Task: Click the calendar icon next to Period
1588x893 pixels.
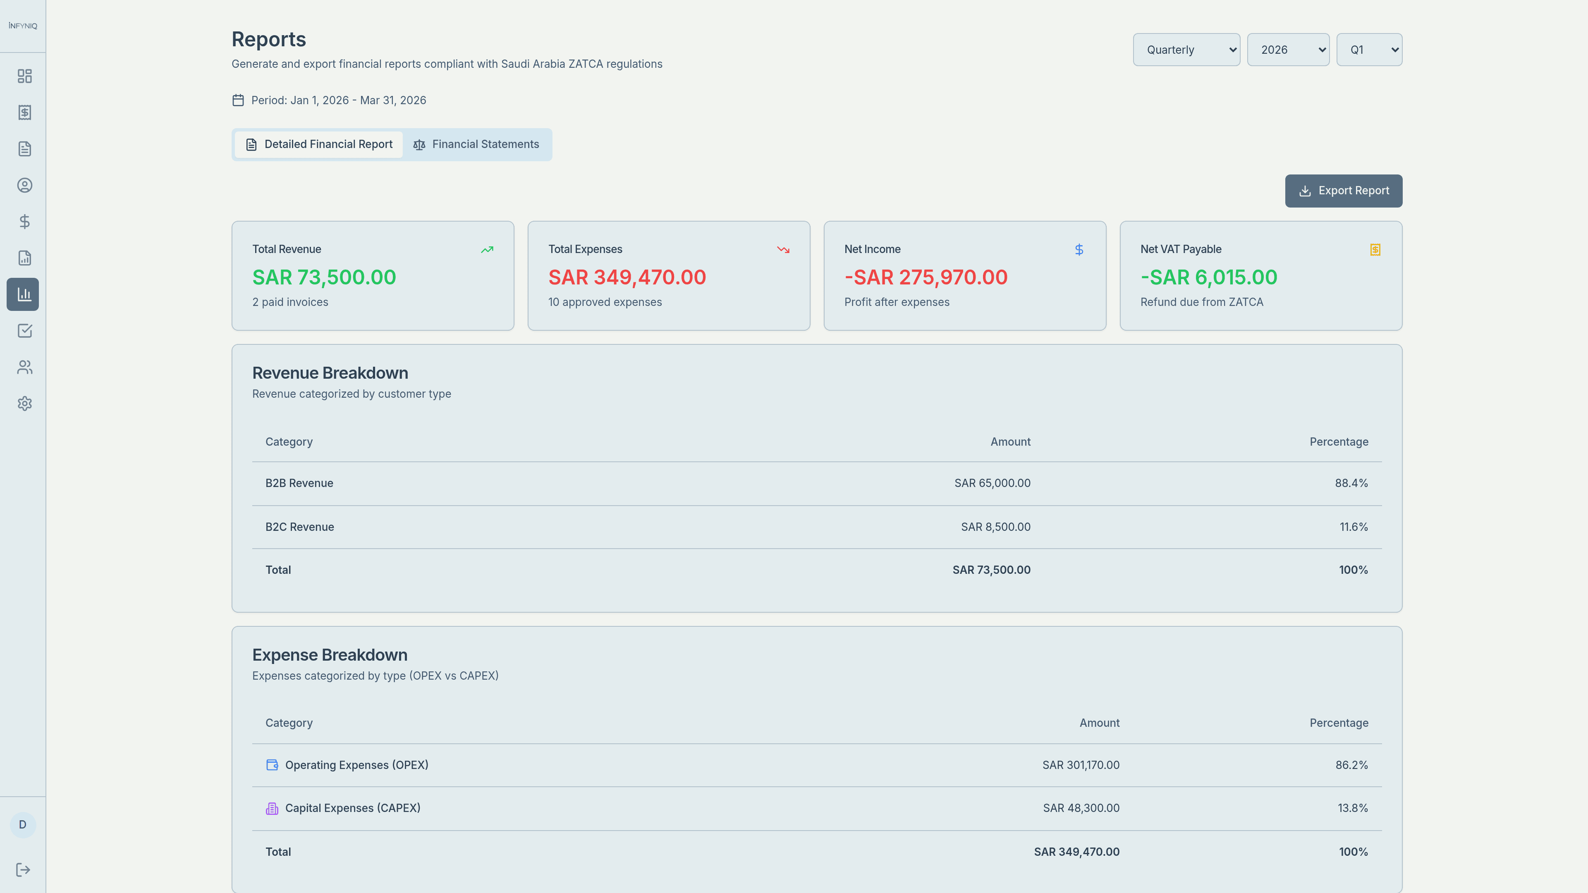Action: click(x=239, y=100)
